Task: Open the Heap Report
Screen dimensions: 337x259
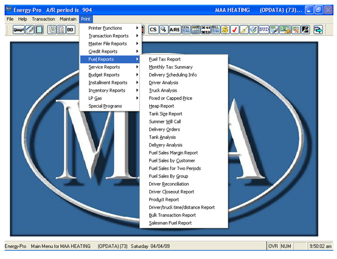Action: tap(184, 106)
